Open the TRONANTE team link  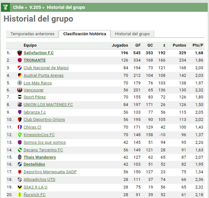click(35, 60)
